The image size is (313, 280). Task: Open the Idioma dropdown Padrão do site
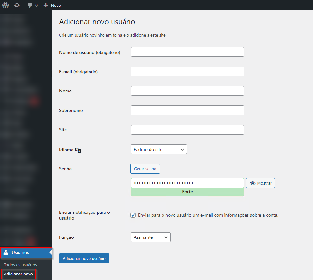(159, 149)
